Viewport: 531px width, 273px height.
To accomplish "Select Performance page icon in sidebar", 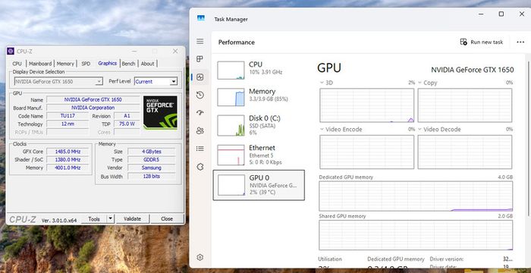I will pos(200,77).
